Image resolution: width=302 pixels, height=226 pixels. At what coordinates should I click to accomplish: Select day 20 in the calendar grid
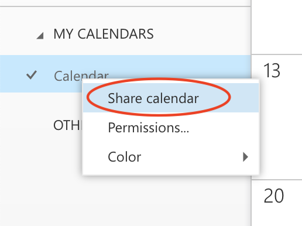[x=273, y=196]
